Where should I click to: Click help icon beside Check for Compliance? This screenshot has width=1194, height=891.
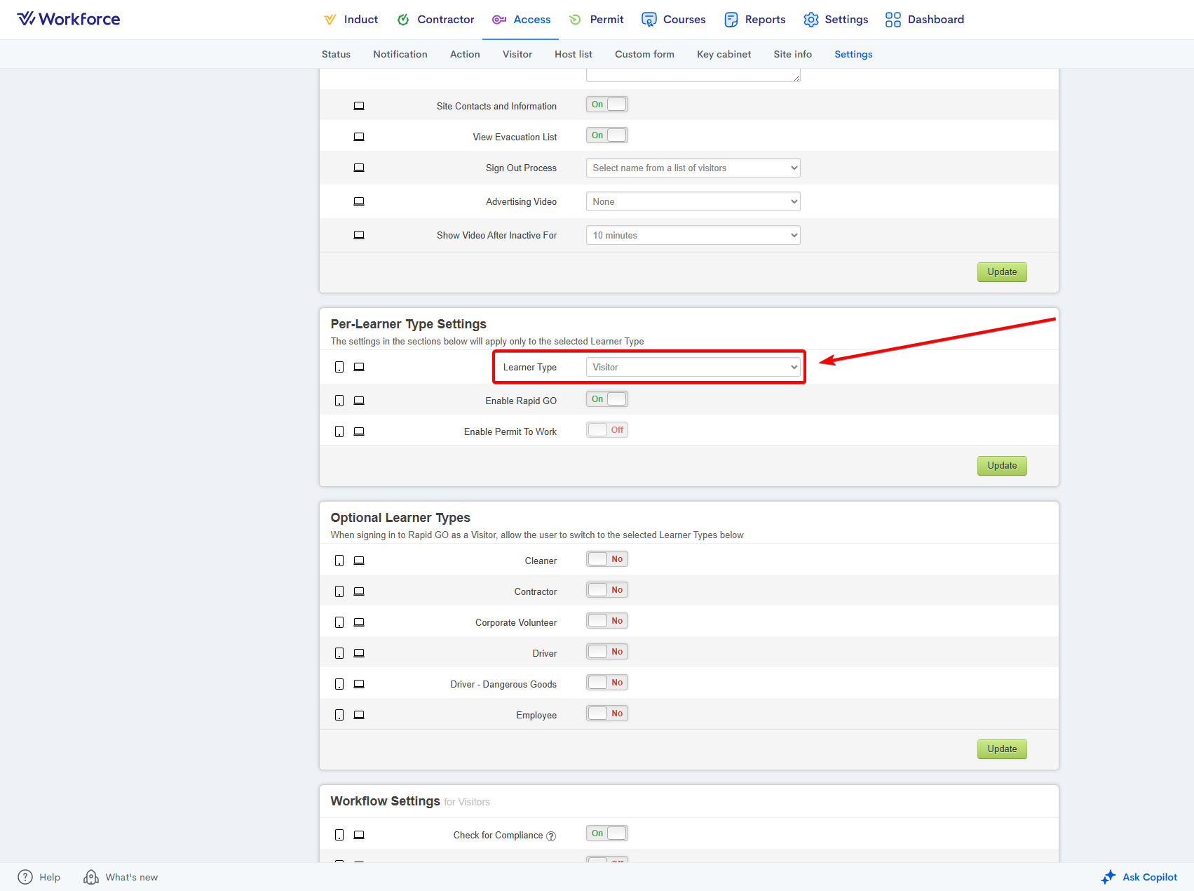pyautogui.click(x=551, y=836)
